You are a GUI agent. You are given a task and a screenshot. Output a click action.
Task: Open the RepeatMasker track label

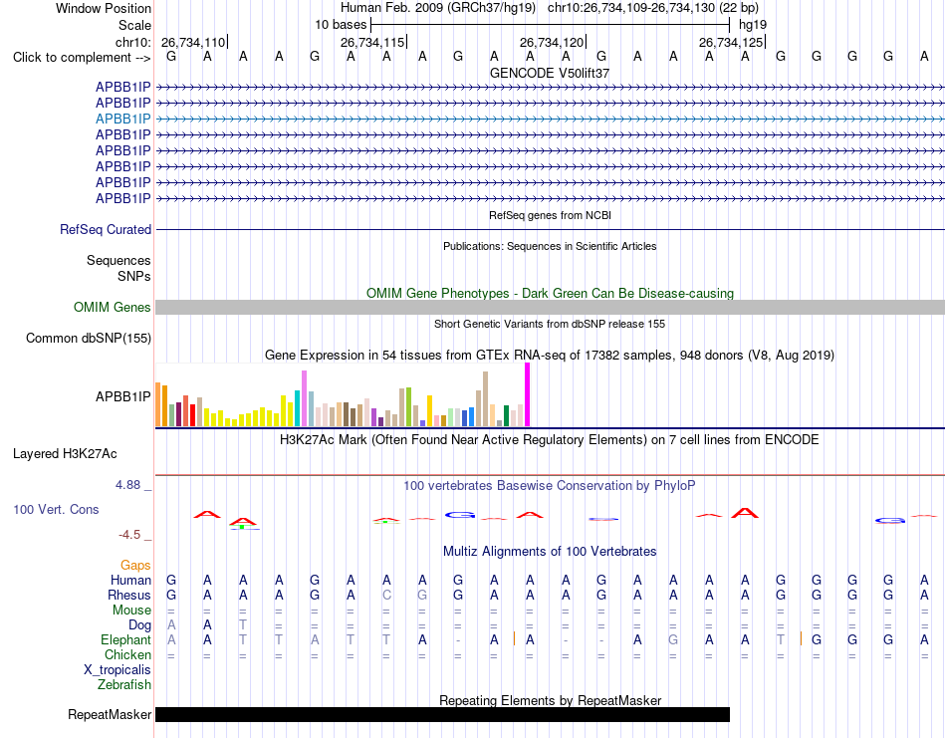click(x=110, y=714)
